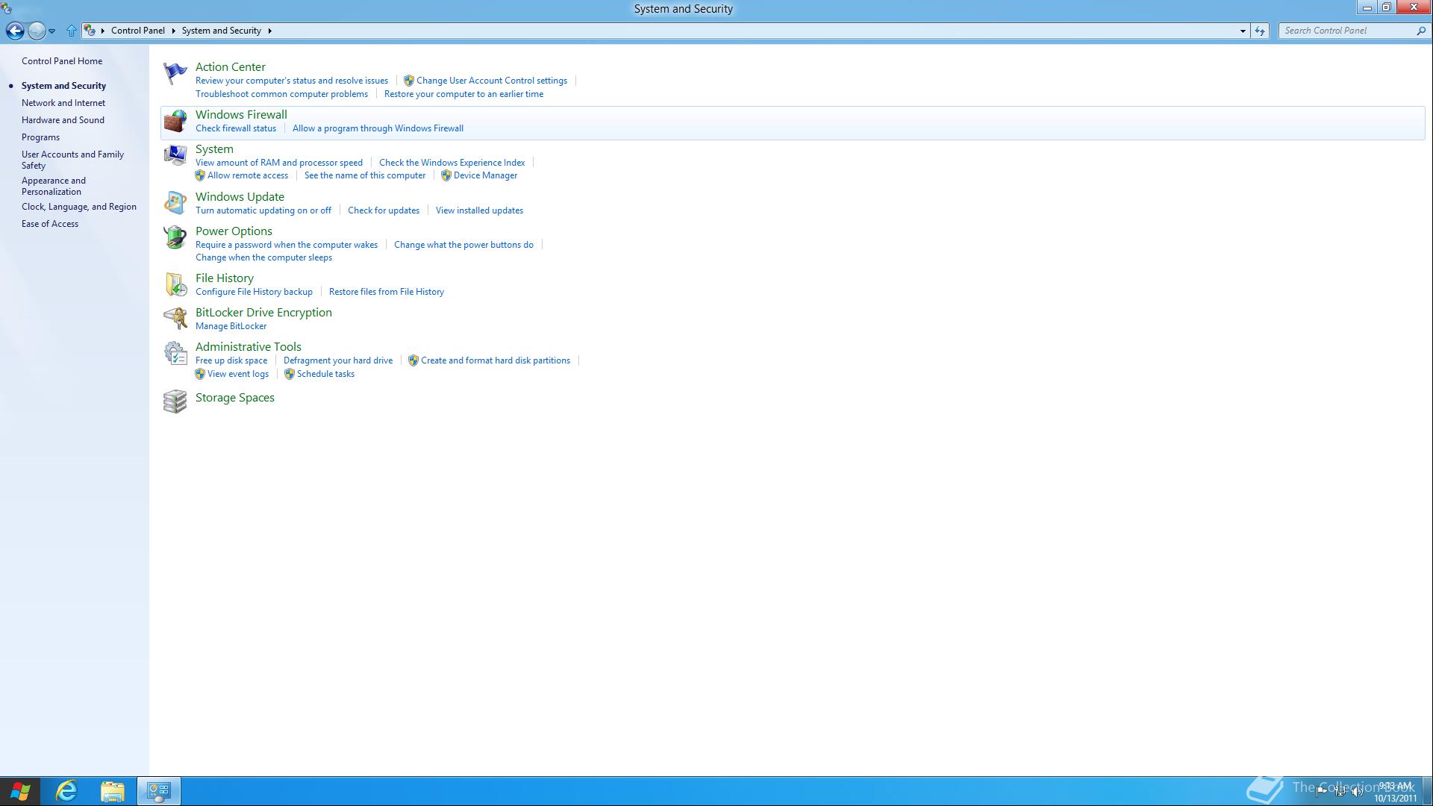1433x806 pixels.
Task: Launch Internet Explorer from the taskbar
Action: [66, 791]
